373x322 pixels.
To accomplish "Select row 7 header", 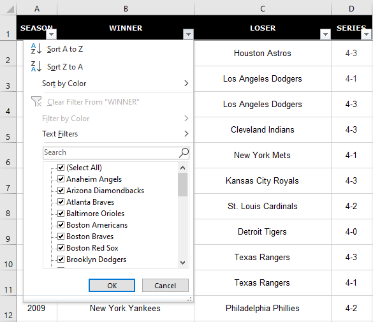I will (x=8, y=181).
